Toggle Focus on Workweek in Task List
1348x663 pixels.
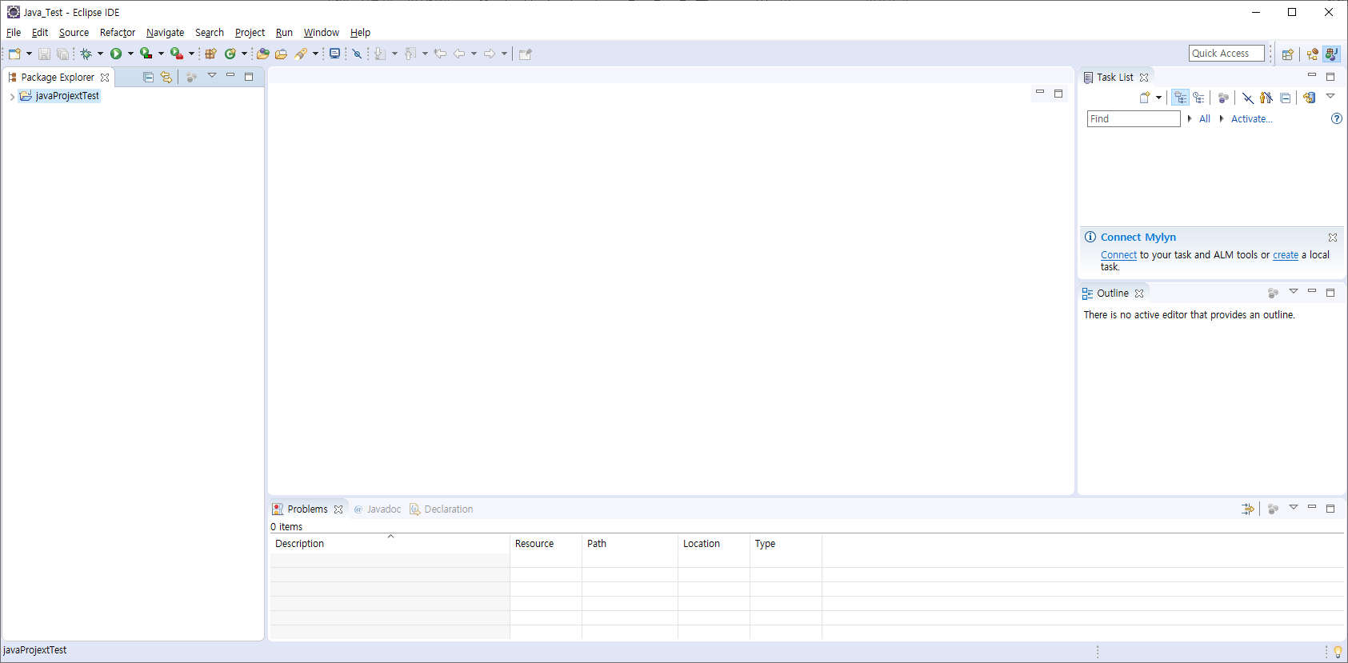point(1223,98)
